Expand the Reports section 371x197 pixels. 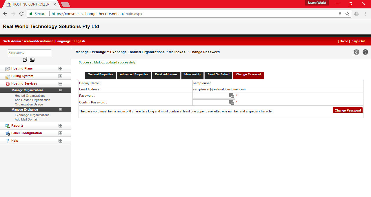coord(60,125)
